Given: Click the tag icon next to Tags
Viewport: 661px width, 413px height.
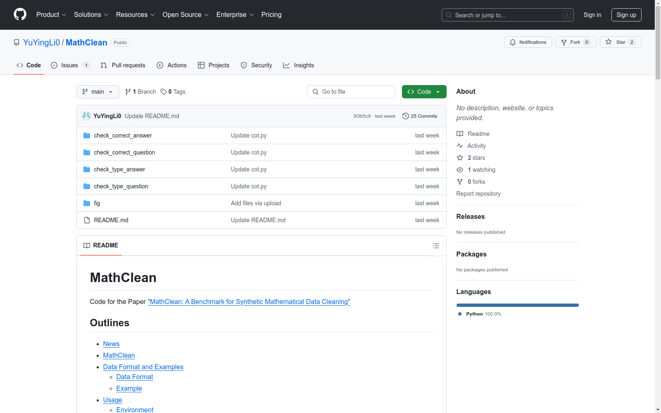Looking at the screenshot, I should pyautogui.click(x=164, y=92).
